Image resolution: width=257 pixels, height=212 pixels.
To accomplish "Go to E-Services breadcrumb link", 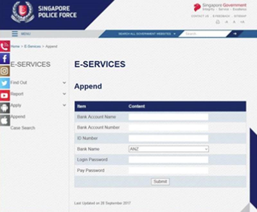I will pos(32,46).
